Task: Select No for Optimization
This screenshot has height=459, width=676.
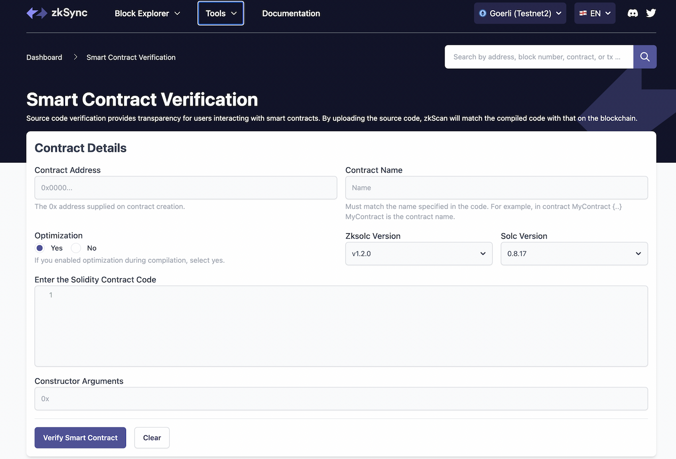Action: (x=76, y=248)
